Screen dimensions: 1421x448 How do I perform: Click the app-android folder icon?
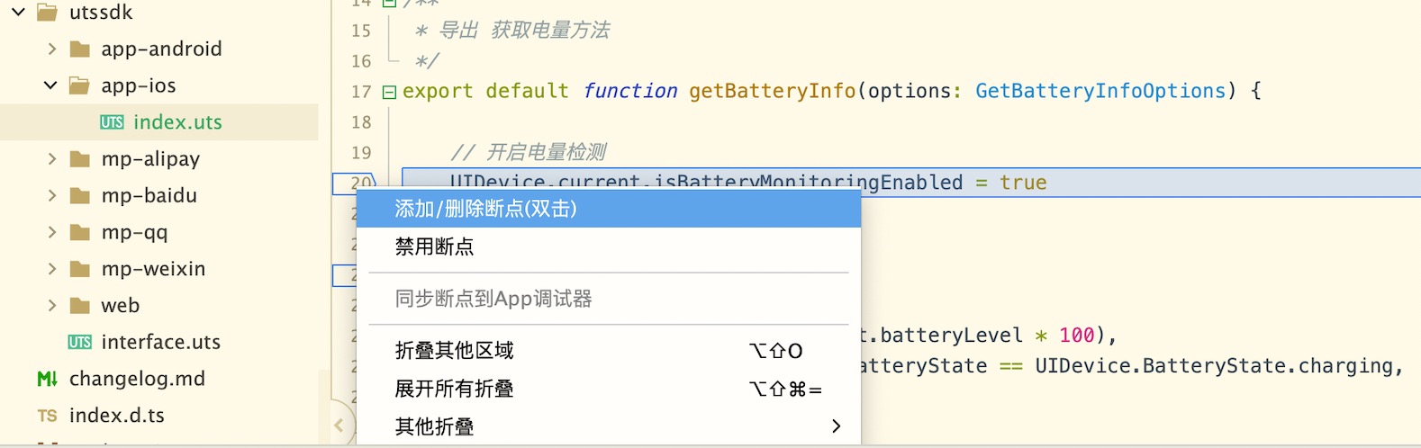(x=80, y=49)
